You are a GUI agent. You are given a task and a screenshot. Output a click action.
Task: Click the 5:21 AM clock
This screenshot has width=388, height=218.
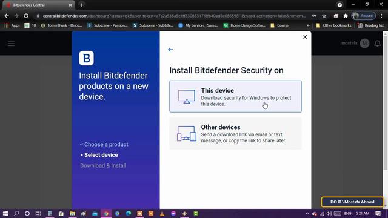tap(363, 213)
